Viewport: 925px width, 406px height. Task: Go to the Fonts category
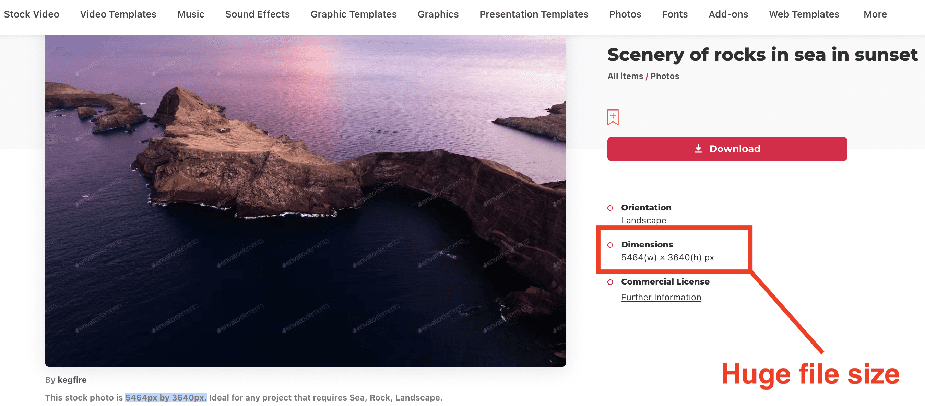pos(674,14)
